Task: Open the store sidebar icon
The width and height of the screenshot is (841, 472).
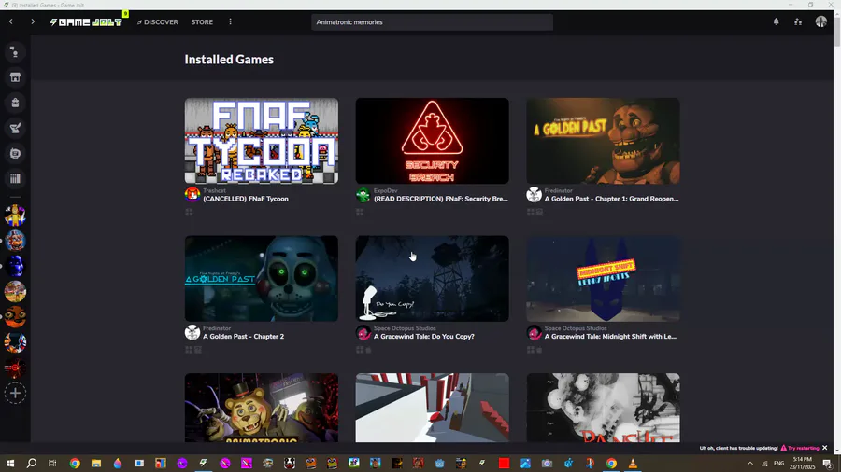Action: click(x=15, y=77)
